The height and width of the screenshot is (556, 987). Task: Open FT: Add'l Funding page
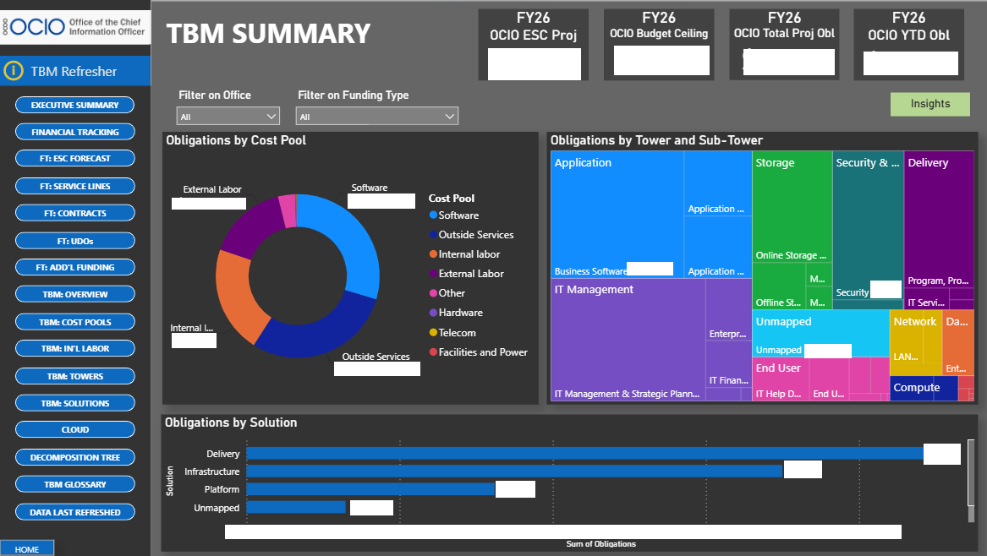click(x=75, y=267)
